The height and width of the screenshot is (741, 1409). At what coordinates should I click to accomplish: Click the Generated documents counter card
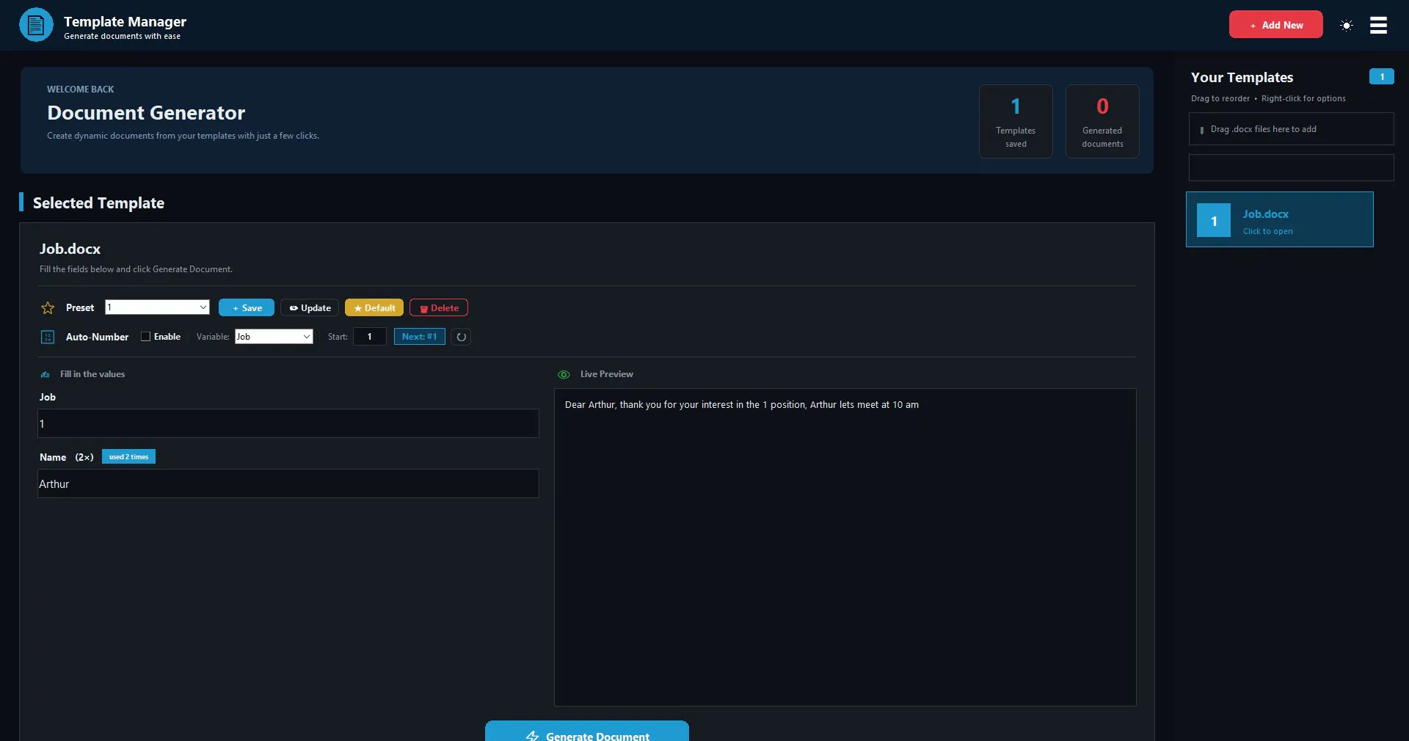pos(1102,121)
